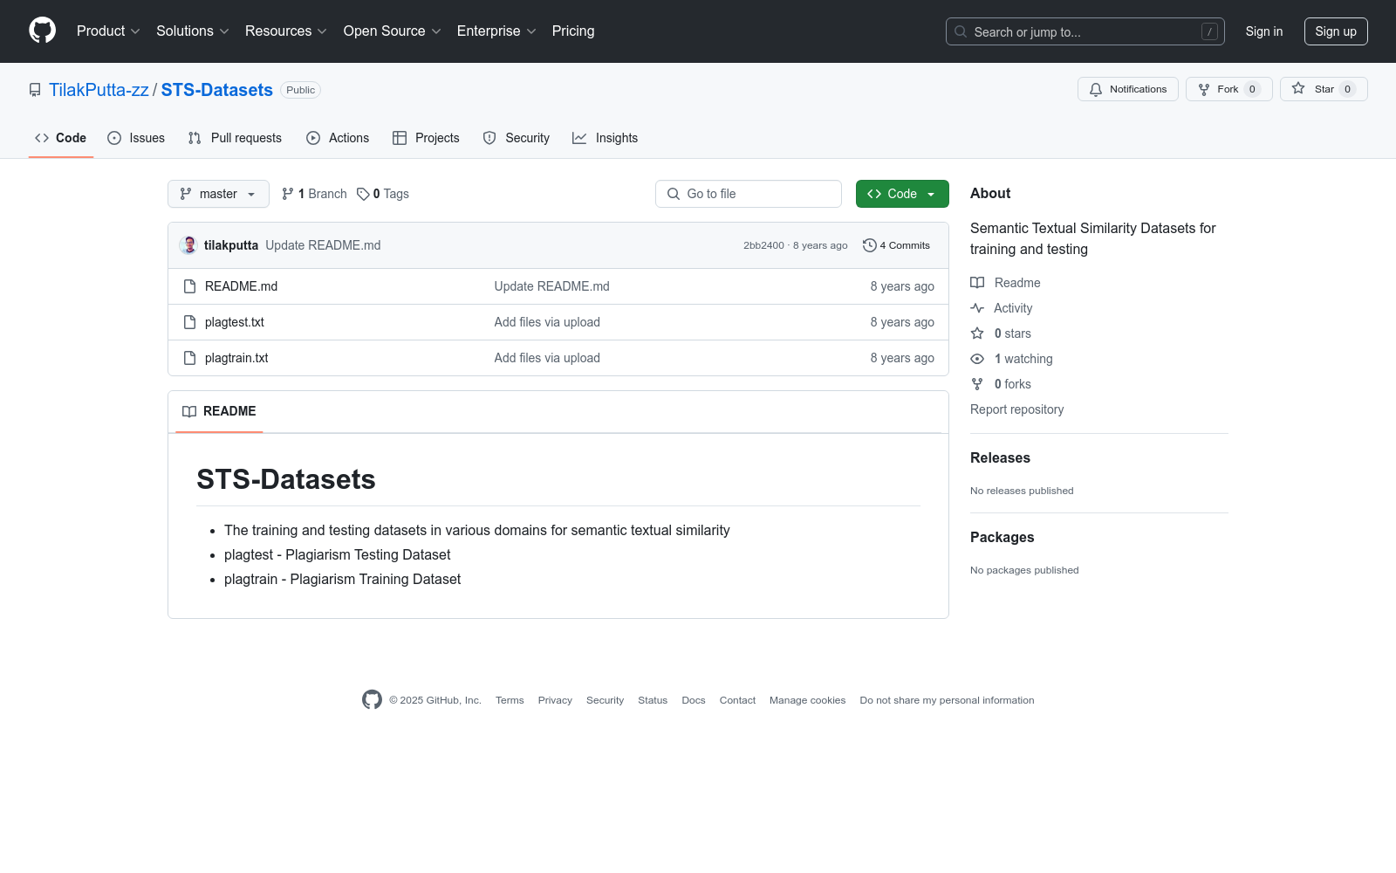Click tilakputta's avatar image

(x=188, y=245)
